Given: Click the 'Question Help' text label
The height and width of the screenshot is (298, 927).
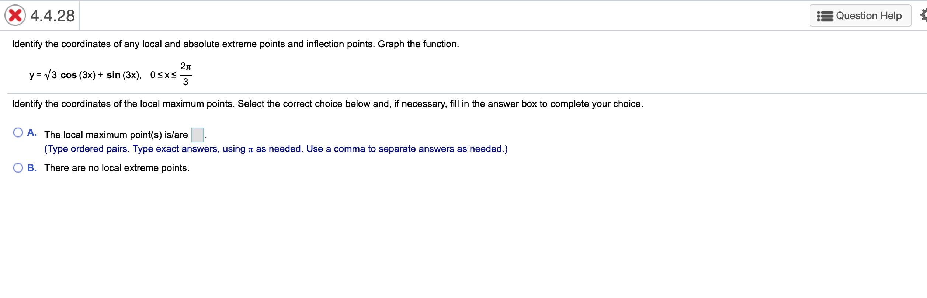Looking at the screenshot, I should pyautogui.click(x=868, y=16).
